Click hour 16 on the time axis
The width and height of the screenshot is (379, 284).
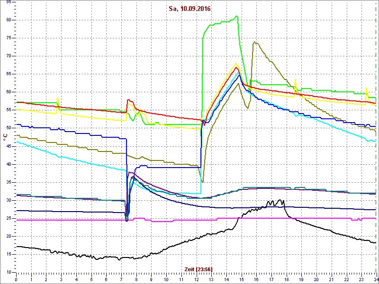(x=256, y=279)
